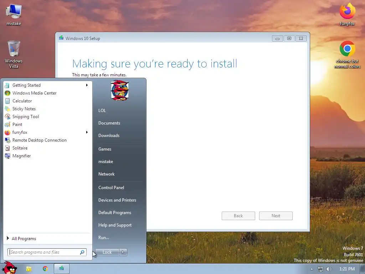Click the Windows 10 Setup title bar icon

tap(61, 38)
